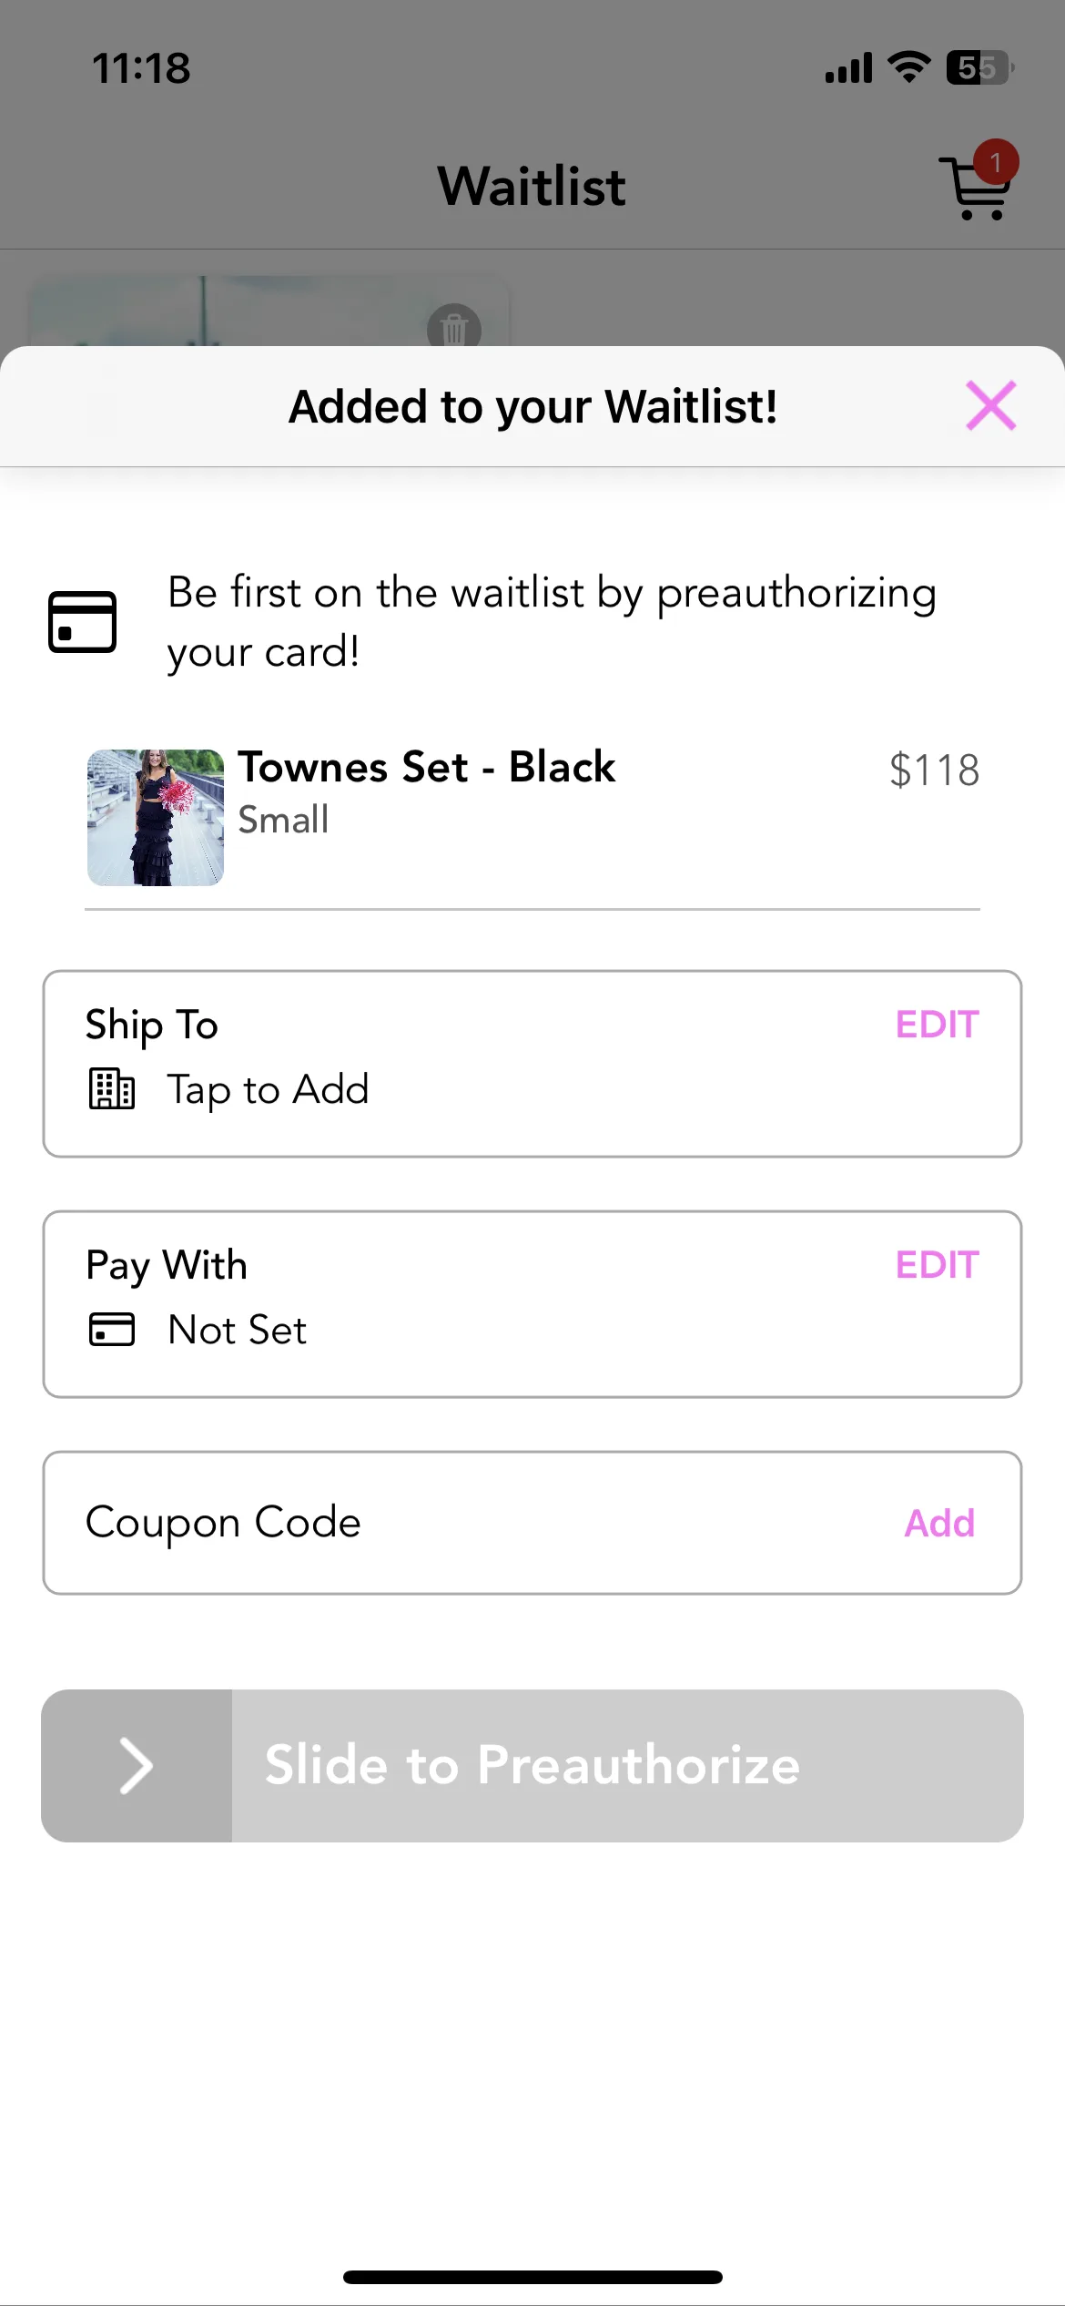Tap the Townes Set - Black title

click(x=427, y=767)
